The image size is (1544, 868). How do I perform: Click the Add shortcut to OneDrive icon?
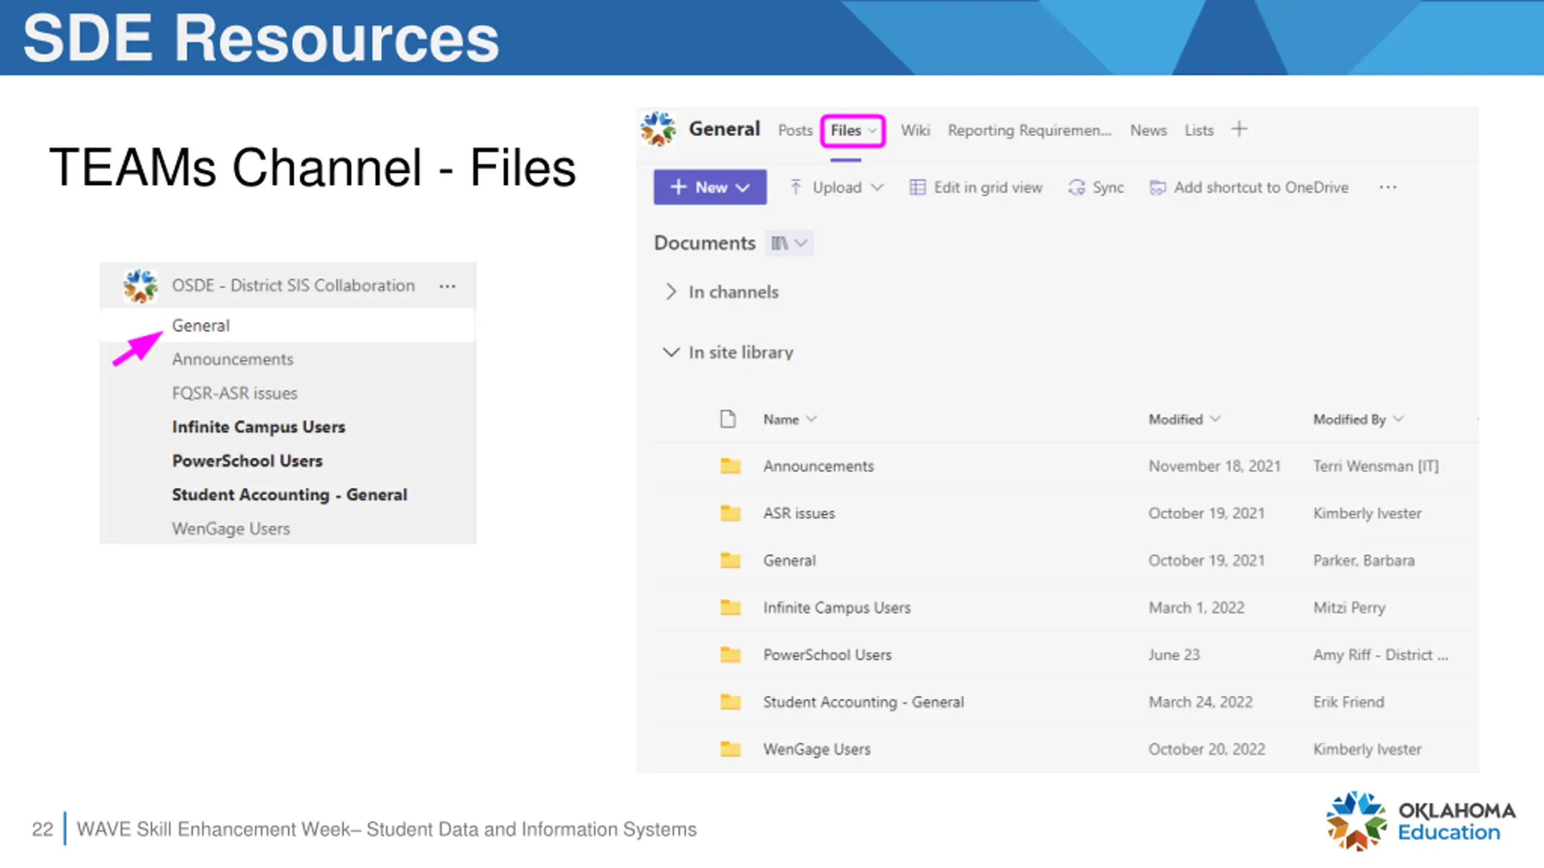coord(1157,187)
